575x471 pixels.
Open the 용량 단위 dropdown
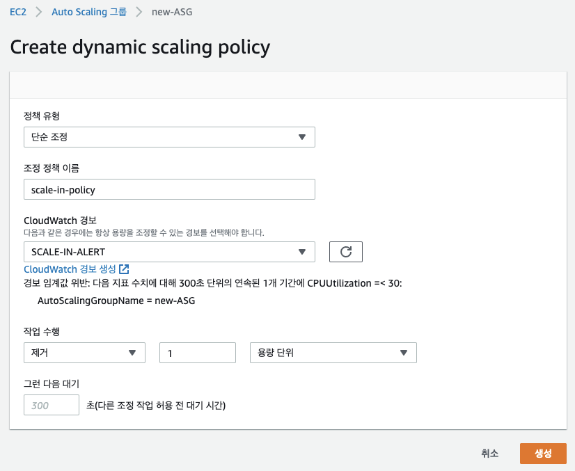pyautogui.click(x=333, y=353)
